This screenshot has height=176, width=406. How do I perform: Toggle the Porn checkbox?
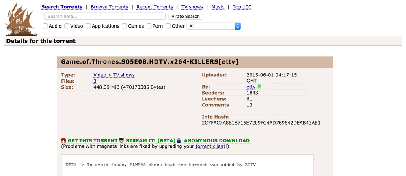pos(149,26)
